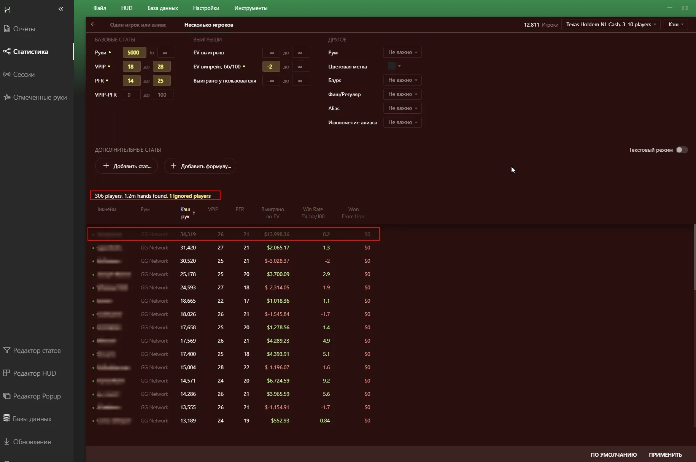
Task: Click the Выиграно у пользователя maximum field
Action: pyautogui.click(x=301, y=81)
